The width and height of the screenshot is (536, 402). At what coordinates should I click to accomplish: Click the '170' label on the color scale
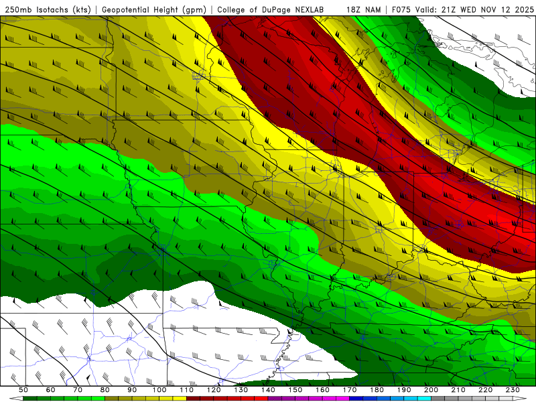click(x=350, y=390)
